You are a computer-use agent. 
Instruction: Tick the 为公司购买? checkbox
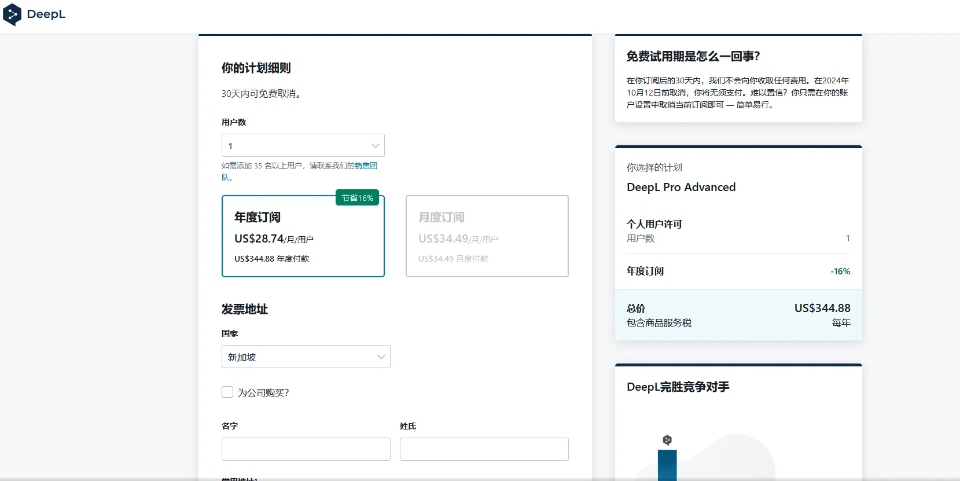(x=227, y=392)
